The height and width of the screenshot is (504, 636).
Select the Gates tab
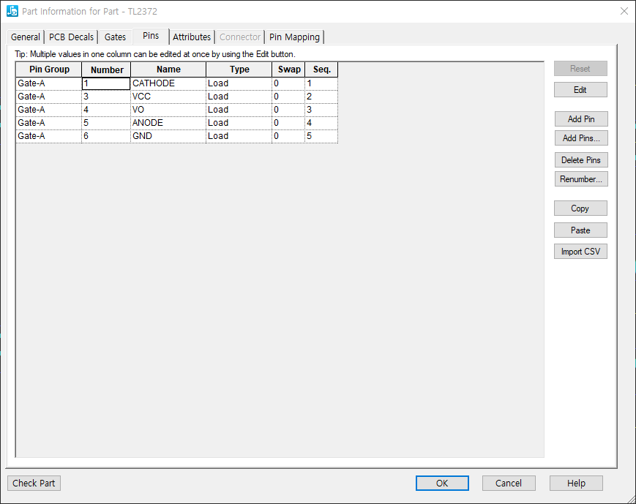[115, 37]
